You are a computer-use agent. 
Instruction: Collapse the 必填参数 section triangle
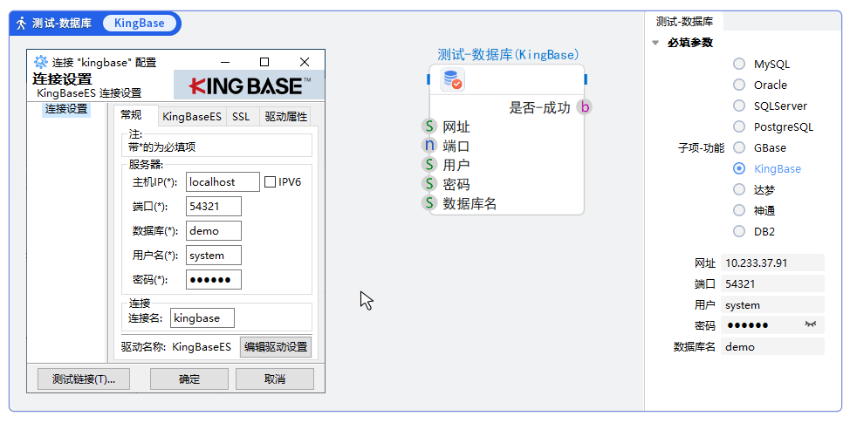[x=656, y=42]
